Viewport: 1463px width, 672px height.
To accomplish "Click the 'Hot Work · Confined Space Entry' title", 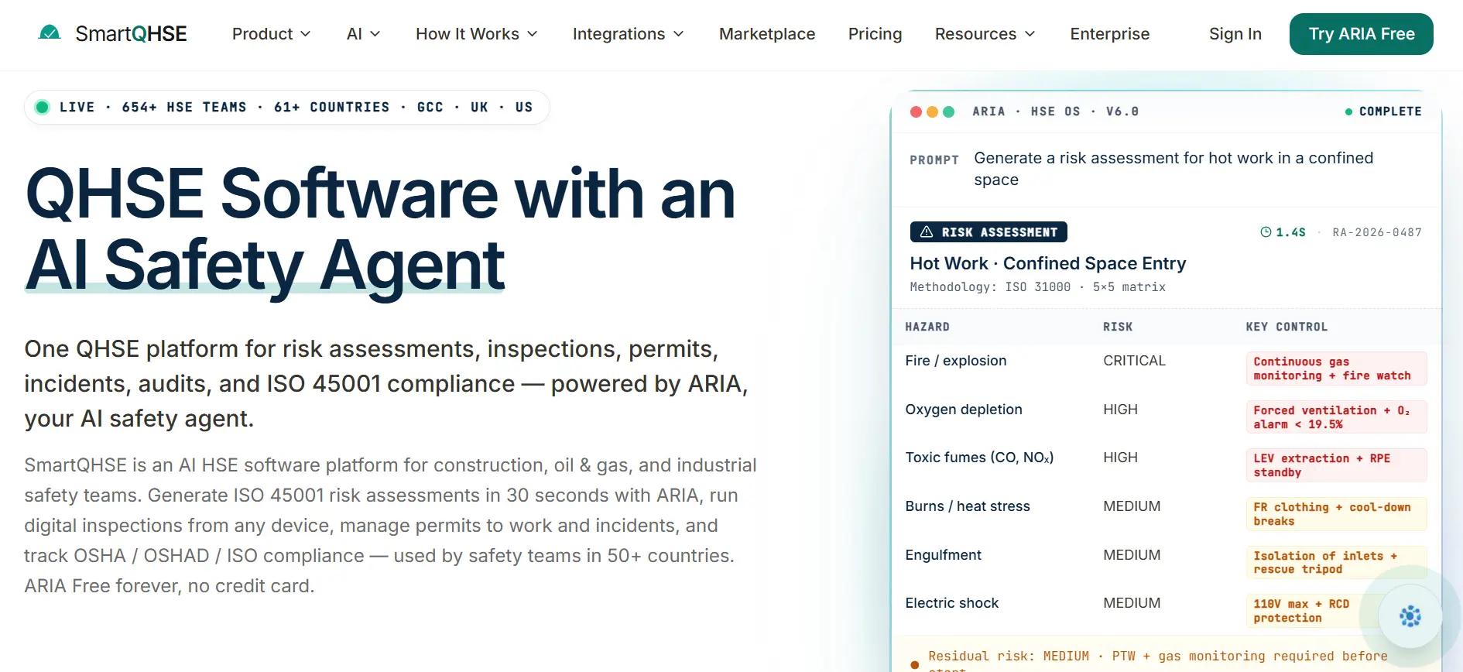I will pos(1047,263).
